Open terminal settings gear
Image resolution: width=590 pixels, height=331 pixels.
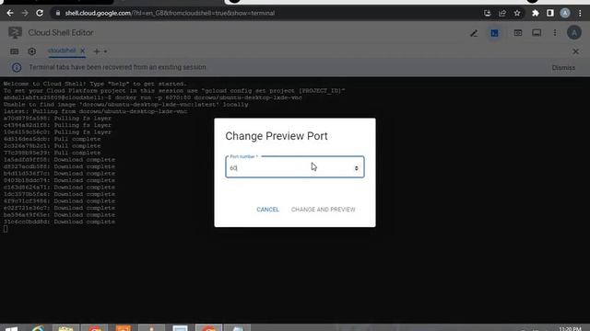[x=32, y=51]
